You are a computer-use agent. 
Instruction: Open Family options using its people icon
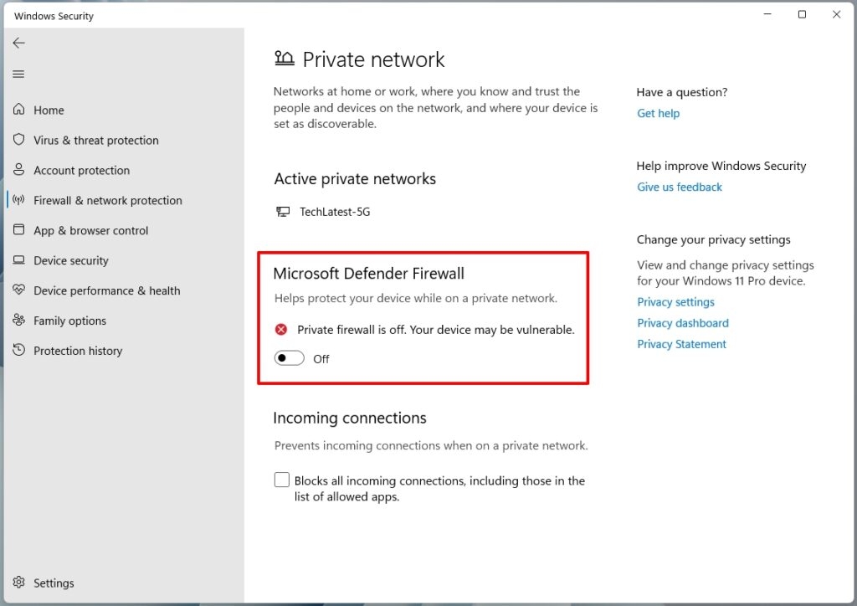point(18,321)
